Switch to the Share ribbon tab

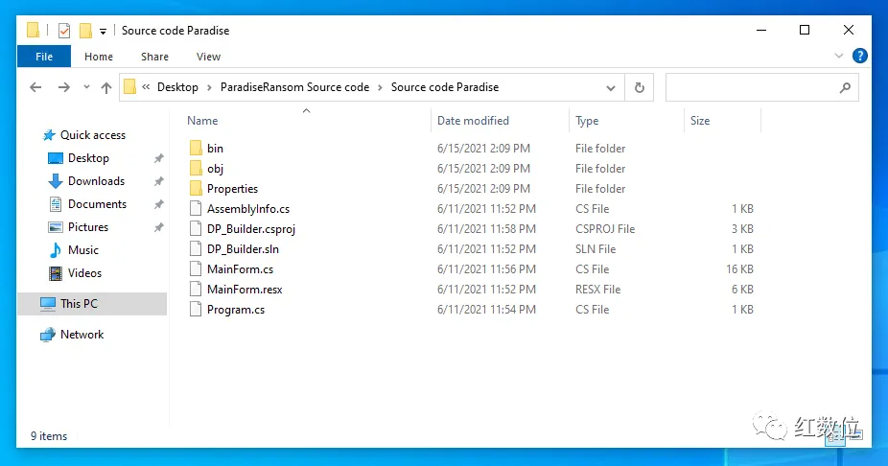pos(154,57)
